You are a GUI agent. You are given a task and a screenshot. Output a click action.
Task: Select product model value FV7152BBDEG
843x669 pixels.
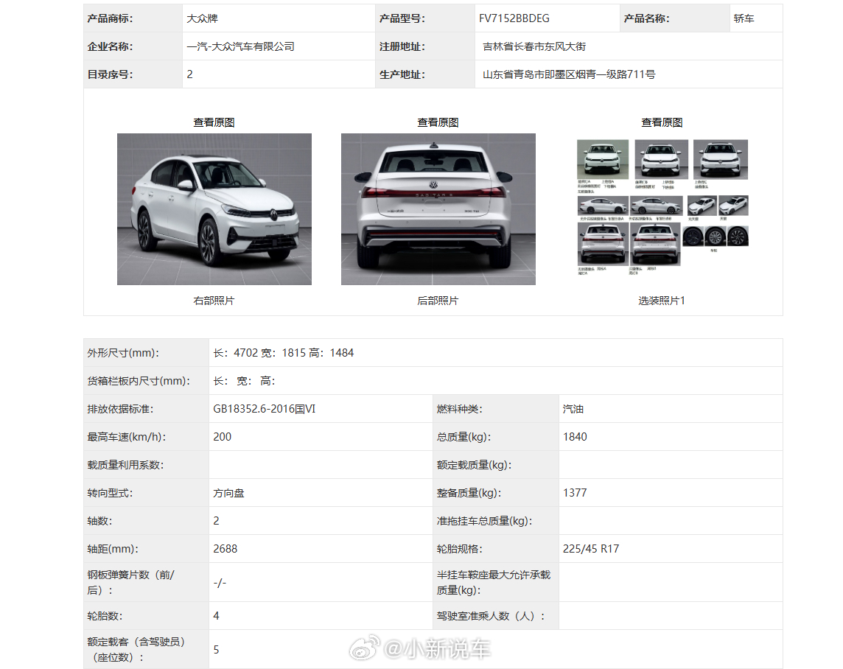pyautogui.click(x=514, y=18)
